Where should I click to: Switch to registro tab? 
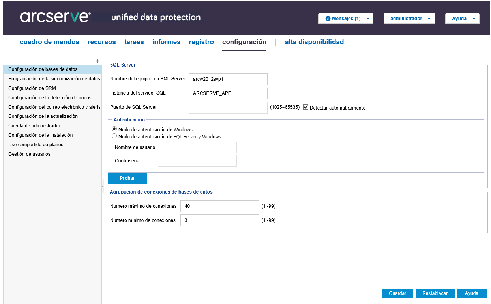pyautogui.click(x=201, y=42)
